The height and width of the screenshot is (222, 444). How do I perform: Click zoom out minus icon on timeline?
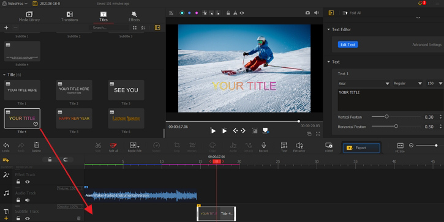[x=411, y=146]
